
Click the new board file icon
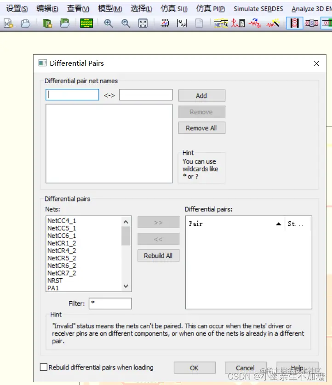click(47, 23)
